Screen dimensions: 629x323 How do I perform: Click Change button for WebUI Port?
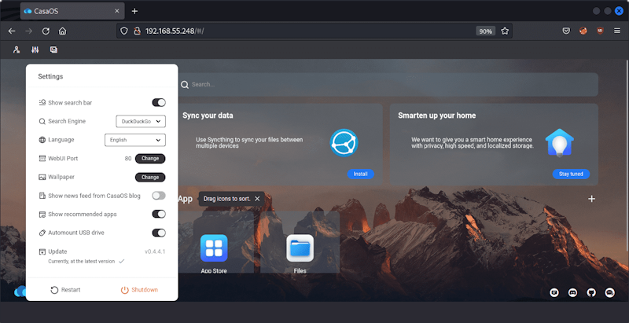tap(149, 159)
